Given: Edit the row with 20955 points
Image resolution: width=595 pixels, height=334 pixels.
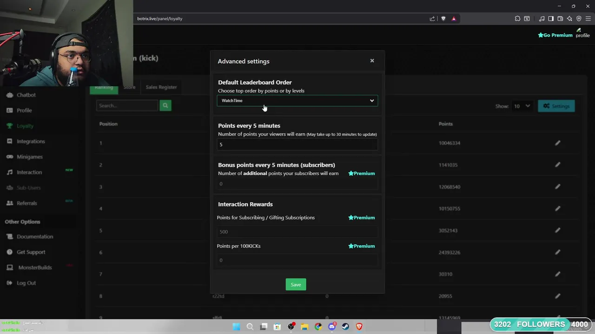Looking at the screenshot, I should tap(557, 296).
